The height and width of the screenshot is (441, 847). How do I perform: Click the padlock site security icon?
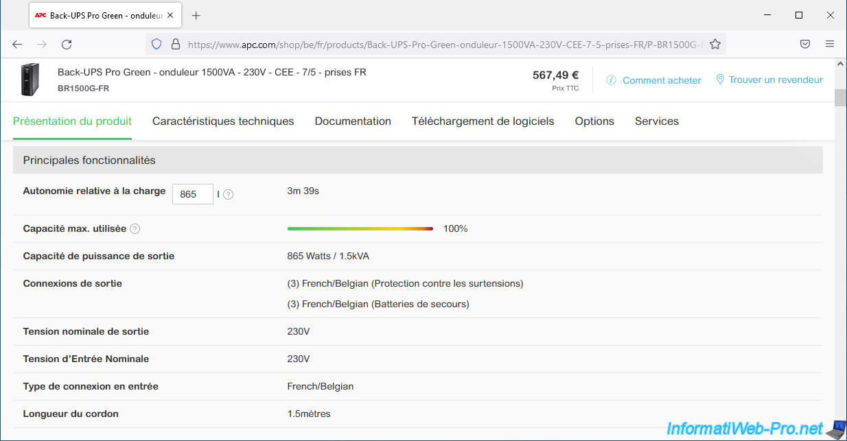pyautogui.click(x=175, y=44)
